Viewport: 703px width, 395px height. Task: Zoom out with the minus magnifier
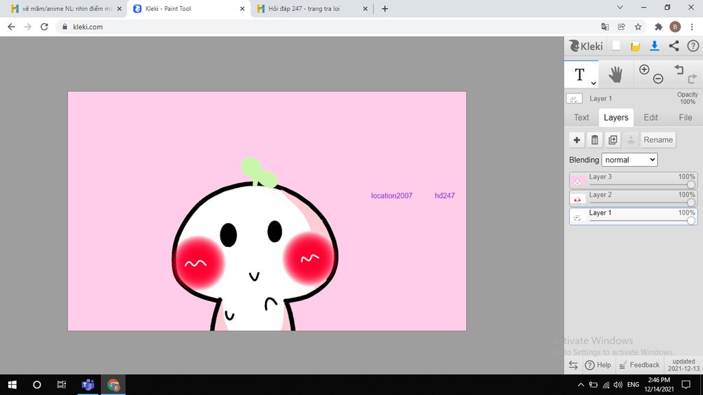658,79
